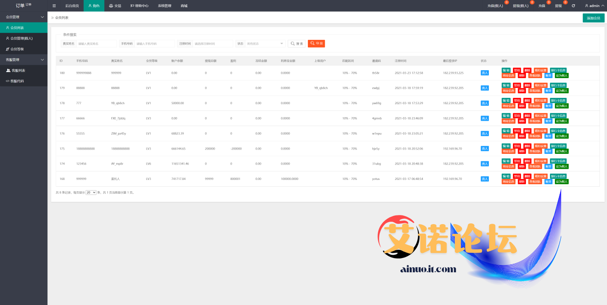Image resolution: width=607 pixels, height=305 pixels.
Task: Click the name FXE_7jddq in row 177
Action: coord(118,118)
